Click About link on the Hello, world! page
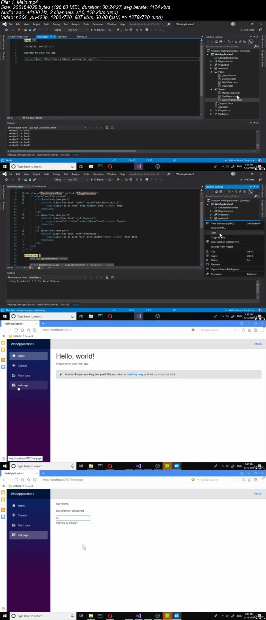The width and height of the screenshot is (266, 620). [258, 344]
